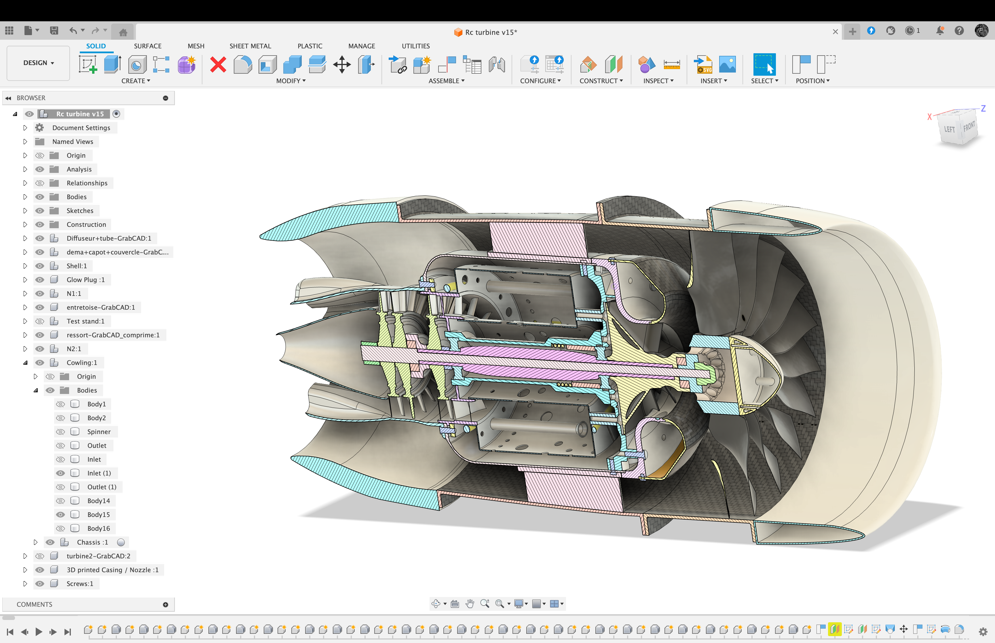Image resolution: width=995 pixels, height=643 pixels.
Task: Click the Undo arrow
Action: [x=73, y=31]
